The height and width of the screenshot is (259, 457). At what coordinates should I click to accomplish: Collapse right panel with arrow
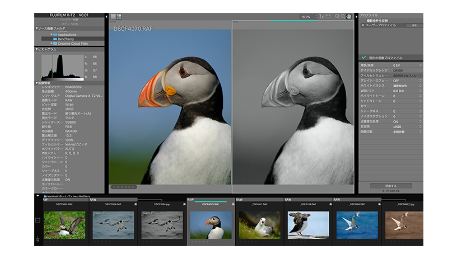pos(356,17)
